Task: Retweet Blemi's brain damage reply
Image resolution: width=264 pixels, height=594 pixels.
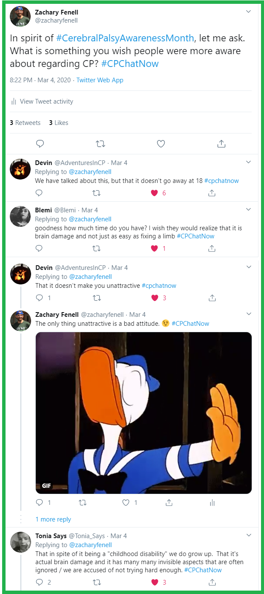Action: (97, 248)
